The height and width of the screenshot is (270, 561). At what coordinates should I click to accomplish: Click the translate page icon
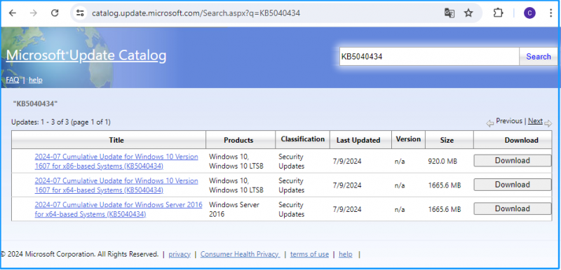(450, 13)
